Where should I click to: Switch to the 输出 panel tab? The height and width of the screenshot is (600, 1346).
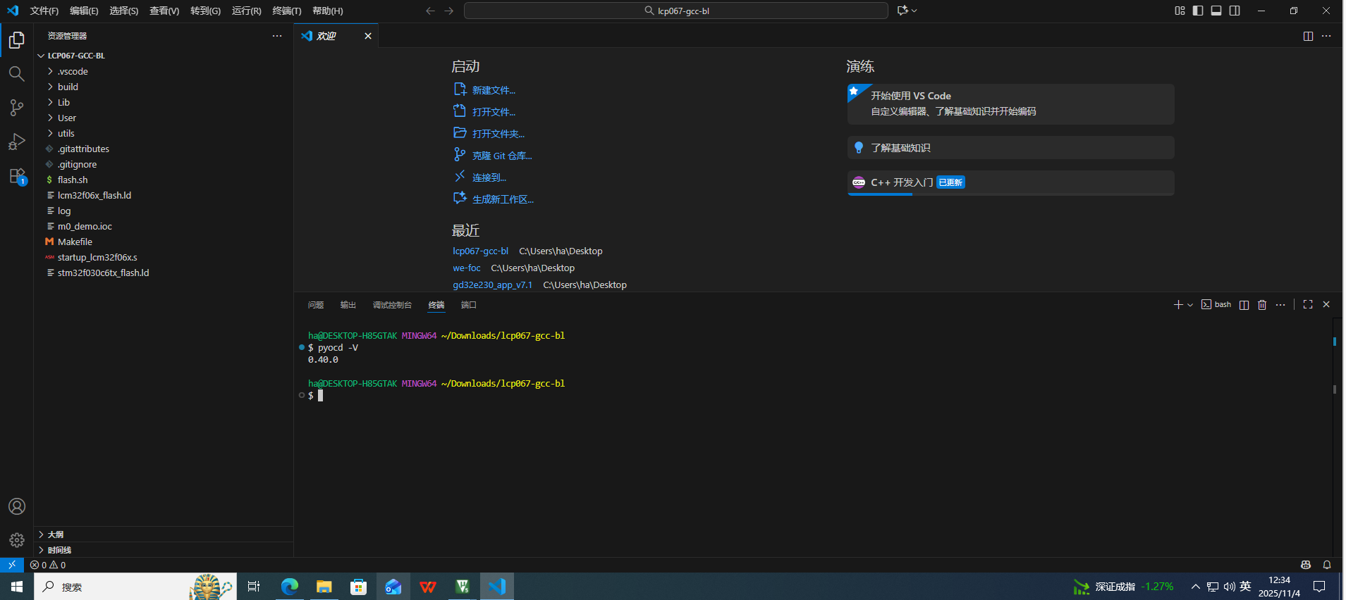pyautogui.click(x=348, y=305)
